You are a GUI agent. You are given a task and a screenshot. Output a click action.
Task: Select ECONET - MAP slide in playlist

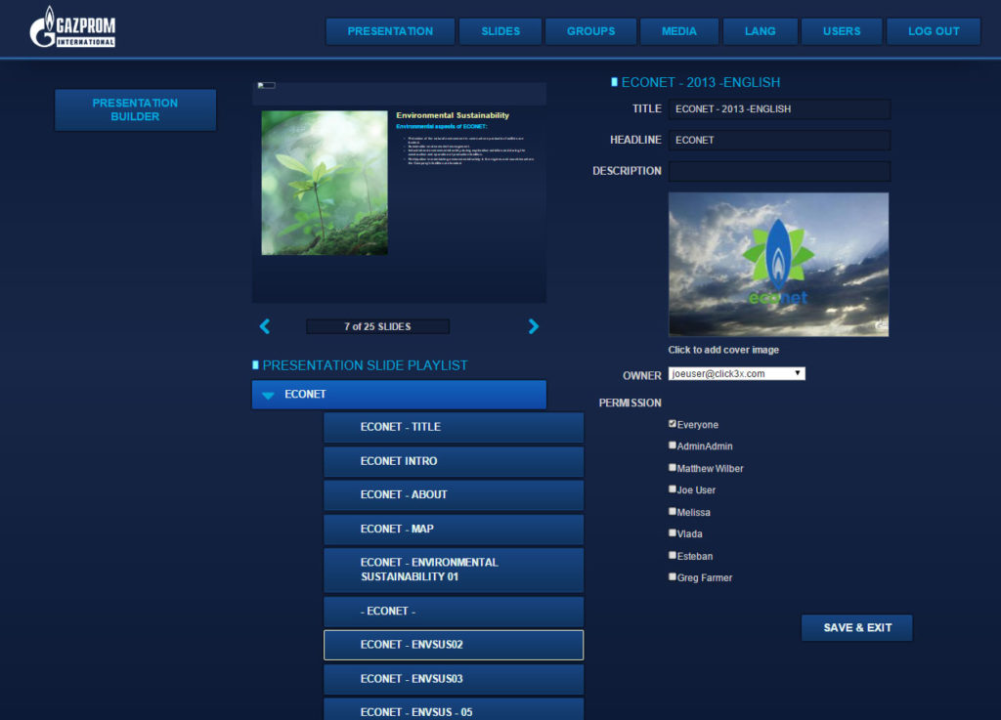tap(454, 529)
